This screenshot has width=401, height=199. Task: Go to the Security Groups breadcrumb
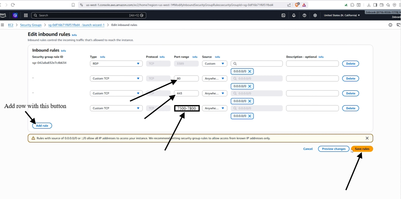tap(31, 25)
